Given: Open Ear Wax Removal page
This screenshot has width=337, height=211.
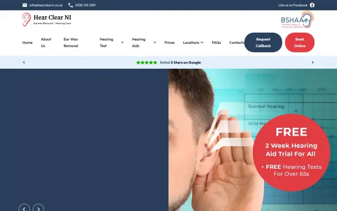Looking at the screenshot, I should [71, 42].
